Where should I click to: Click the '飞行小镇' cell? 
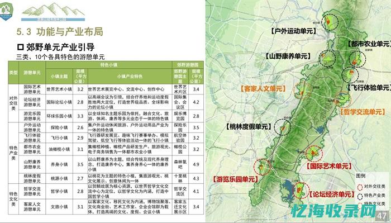59,138
